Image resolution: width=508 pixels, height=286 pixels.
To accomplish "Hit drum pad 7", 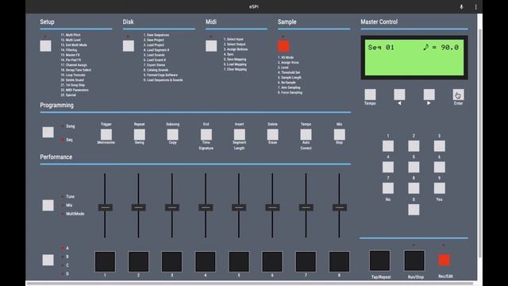I will [x=306, y=261].
